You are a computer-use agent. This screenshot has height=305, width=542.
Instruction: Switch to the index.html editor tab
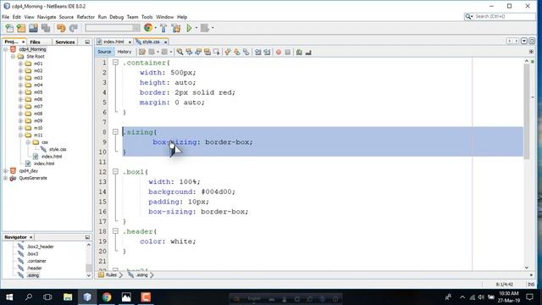[113, 42]
